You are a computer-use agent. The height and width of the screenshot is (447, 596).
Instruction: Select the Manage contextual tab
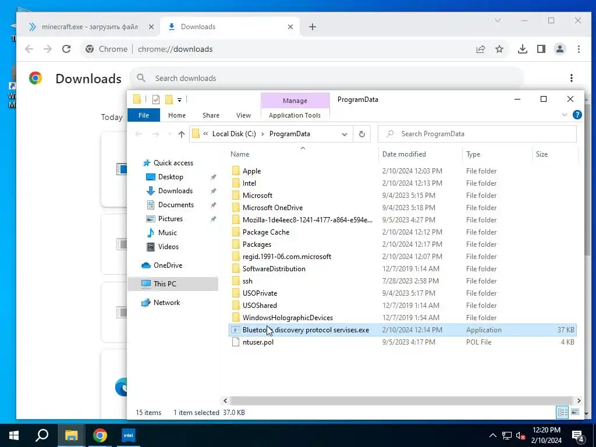point(295,101)
